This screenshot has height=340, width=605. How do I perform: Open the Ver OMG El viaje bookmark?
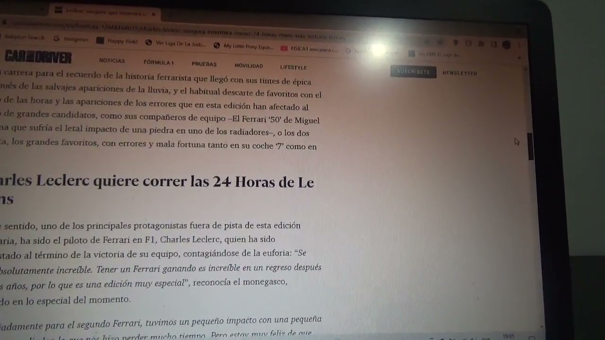click(434, 54)
